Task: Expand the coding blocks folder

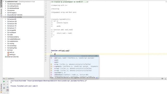Action: [x=6, y=6]
